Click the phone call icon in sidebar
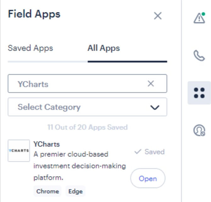Image resolution: width=211 pixels, height=202 pixels. [x=199, y=55]
